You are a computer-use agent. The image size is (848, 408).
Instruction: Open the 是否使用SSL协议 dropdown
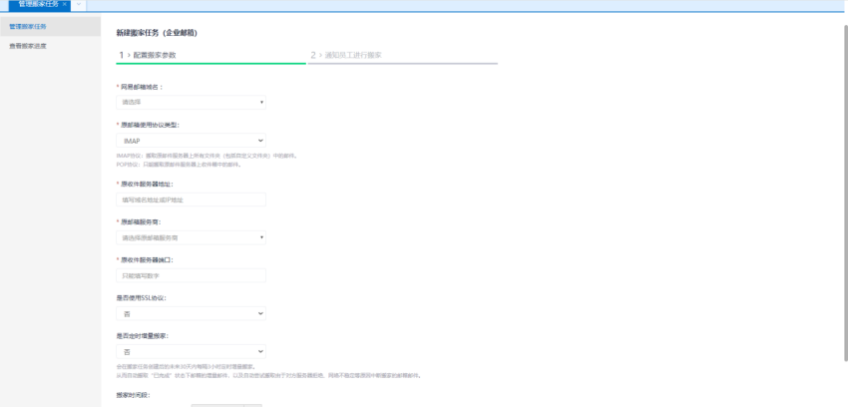pyautogui.click(x=191, y=313)
